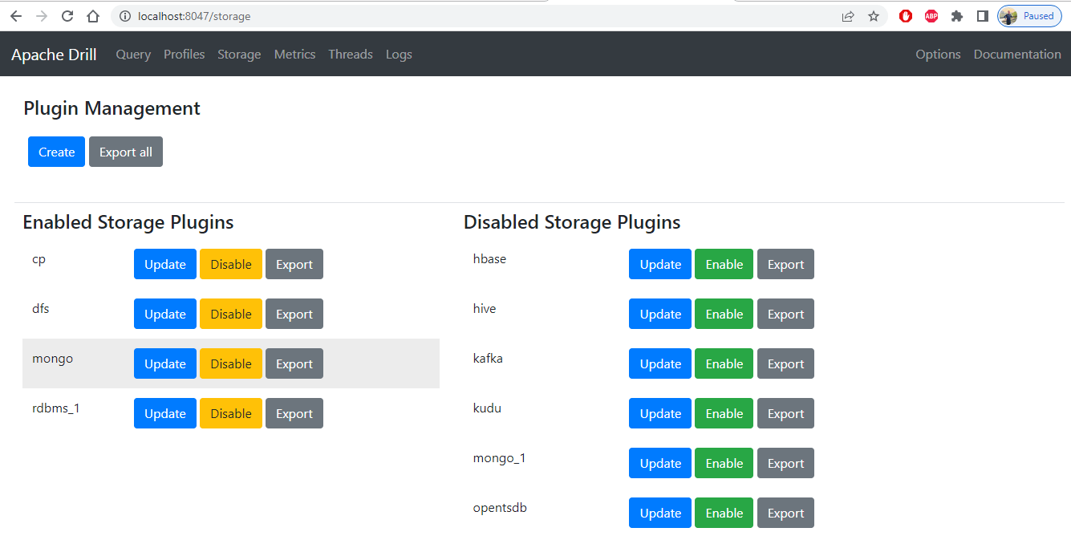Open the Storage nav item

pos(239,55)
